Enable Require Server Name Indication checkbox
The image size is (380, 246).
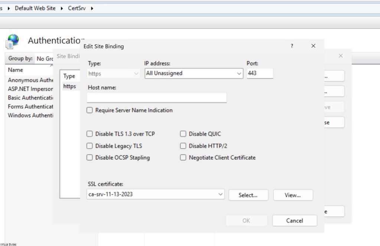89,110
